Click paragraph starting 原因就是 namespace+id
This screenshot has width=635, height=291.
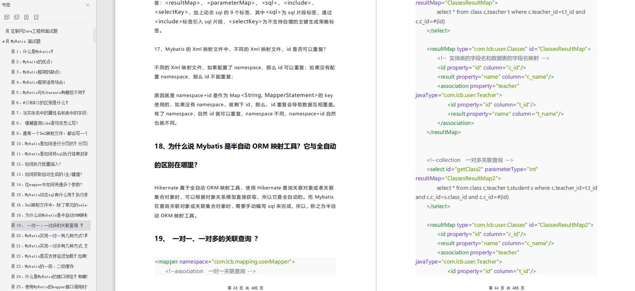245,109
